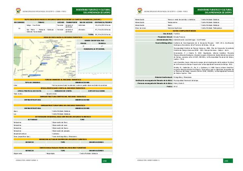The height and width of the screenshot is (171, 243).
Task: Click the 'Uso Actual' field label
Action: 166,33
